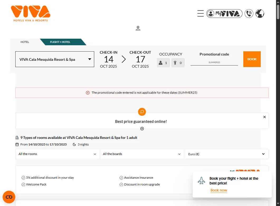Close the best price guaranteed banner

point(264,117)
